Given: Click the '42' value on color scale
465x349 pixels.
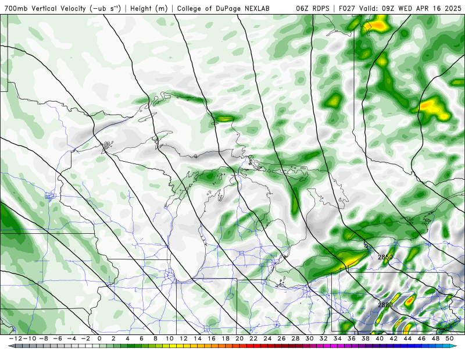Looking at the screenshot, I should [394, 339].
